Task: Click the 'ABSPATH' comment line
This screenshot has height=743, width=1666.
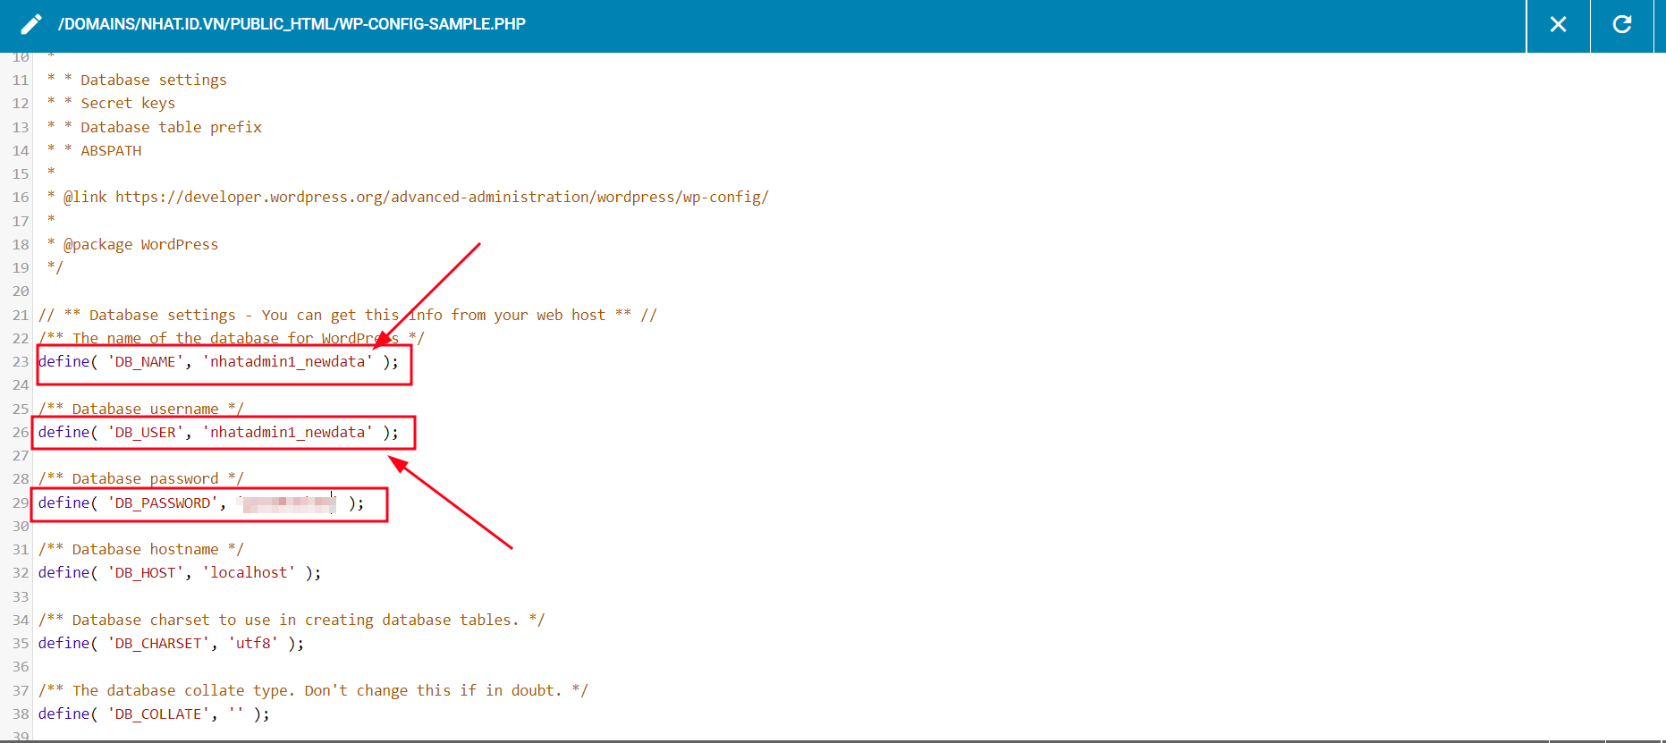Action: point(94,151)
